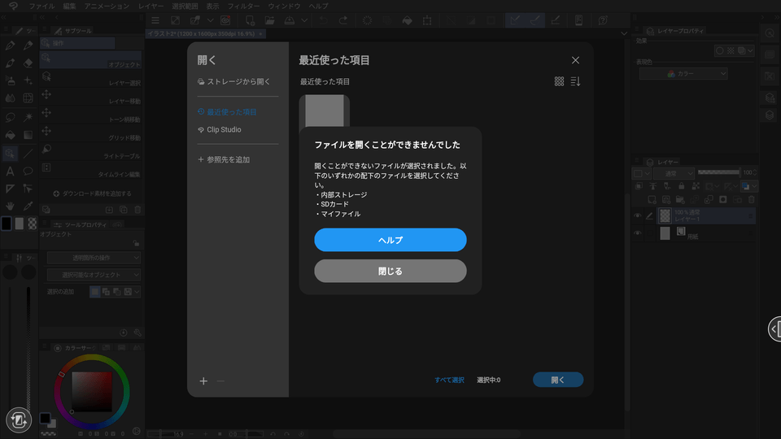Toggle the tone effect icon in layer property
This screenshot has height=439, width=781.
coord(731,50)
